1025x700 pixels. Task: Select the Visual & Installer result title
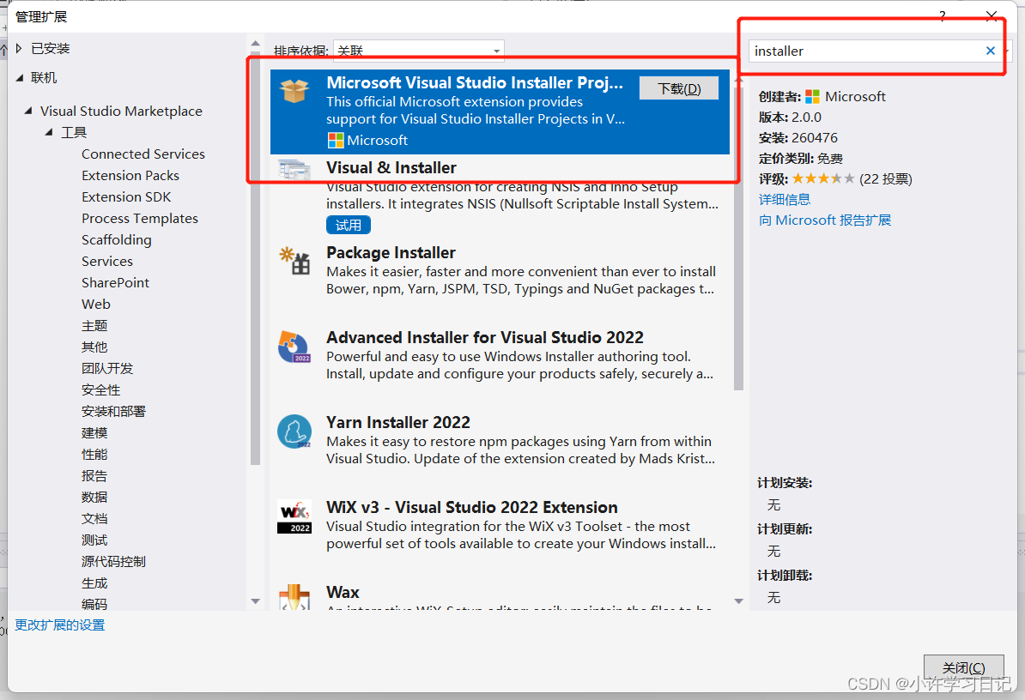coord(391,168)
